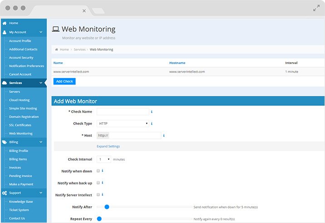The height and width of the screenshot is (223, 325).
Task: Collapse Support menu chevron
Action: [x=41, y=193]
